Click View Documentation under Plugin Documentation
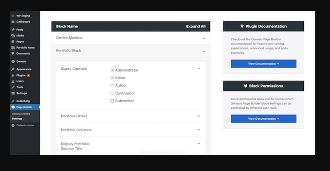Screen dimensions: 330x171 point(263,64)
